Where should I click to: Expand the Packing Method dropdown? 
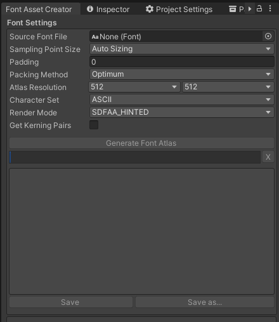(182, 74)
